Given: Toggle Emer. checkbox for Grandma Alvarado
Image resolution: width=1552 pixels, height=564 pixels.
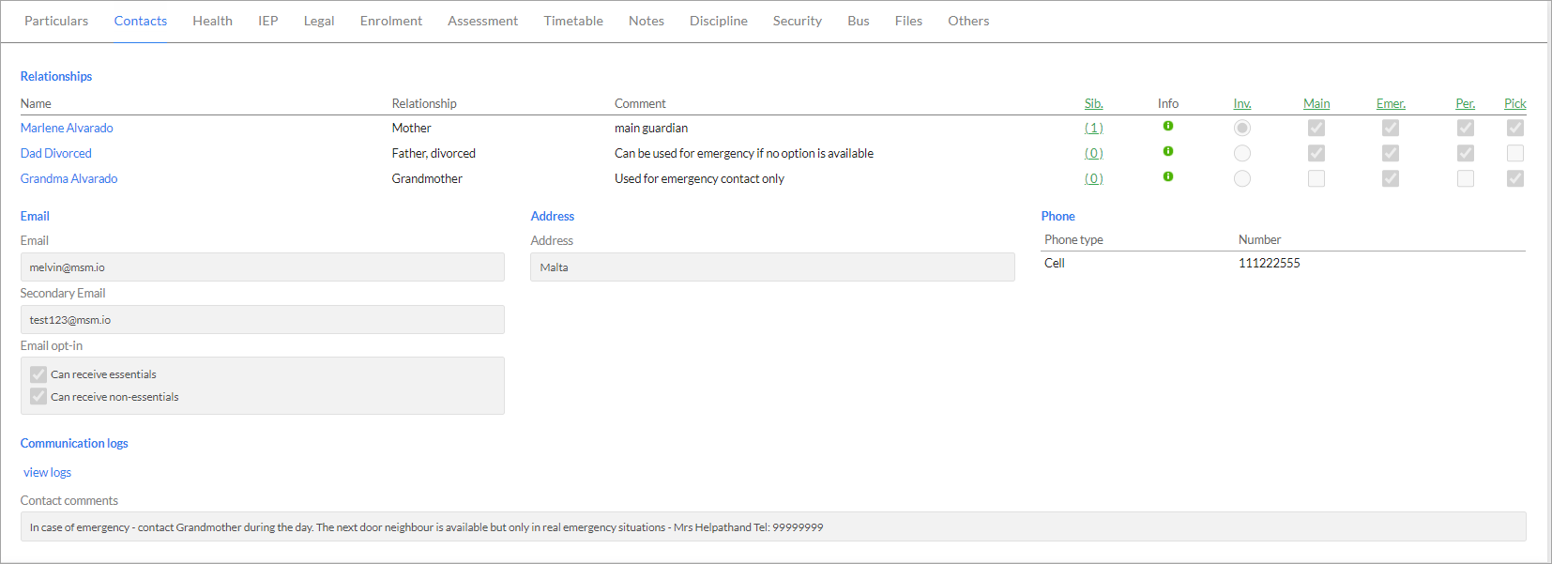Looking at the screenshot, I should point(1391,178).
